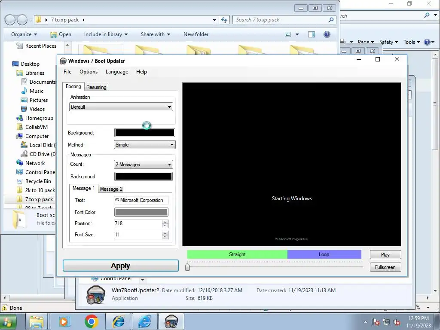Open the File menu in Boot Updater
The width and height of the screenshot is (440, 330).
[x=67, y=72]
